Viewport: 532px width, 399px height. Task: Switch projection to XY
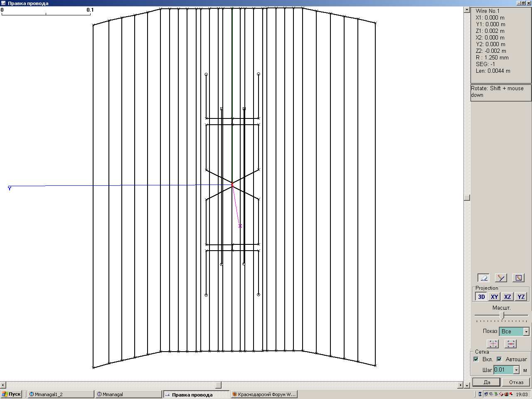click(x=494, y=296)
